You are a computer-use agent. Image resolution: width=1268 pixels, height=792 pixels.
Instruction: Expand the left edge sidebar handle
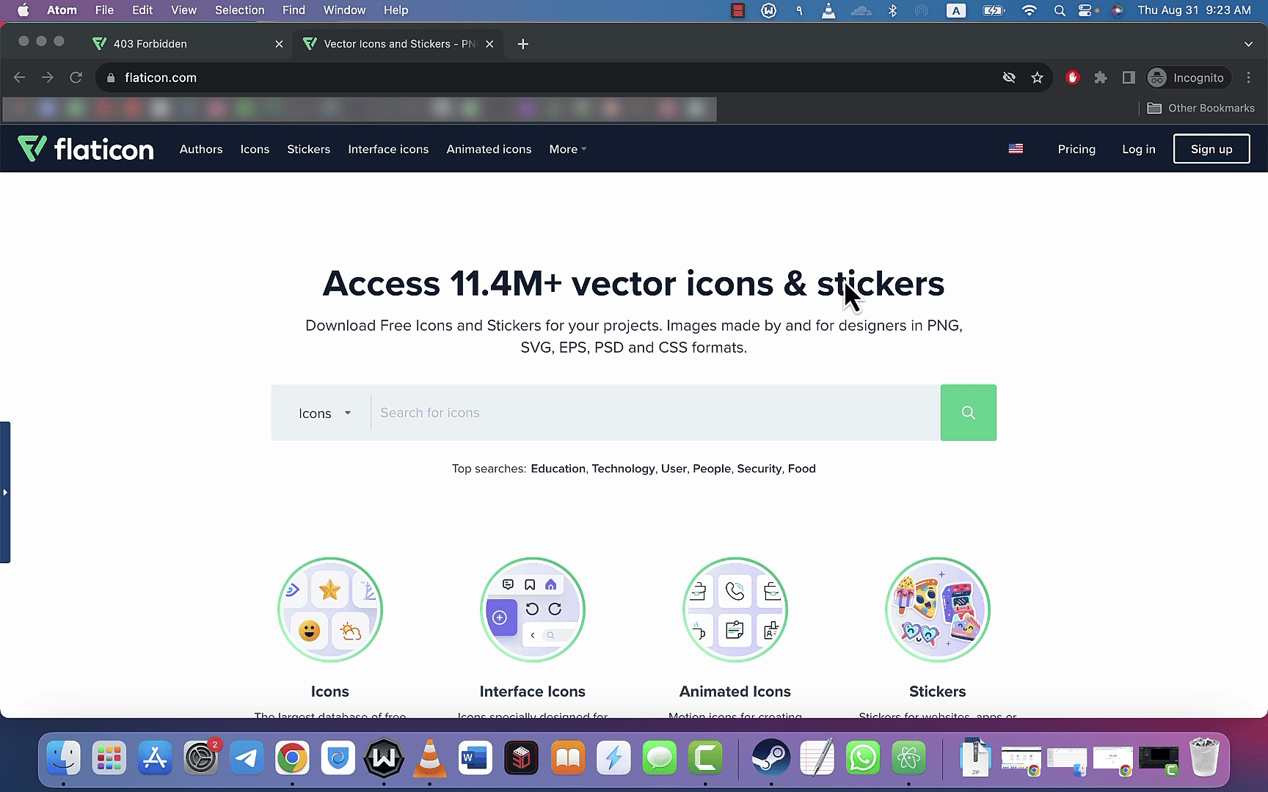point(5,492)
